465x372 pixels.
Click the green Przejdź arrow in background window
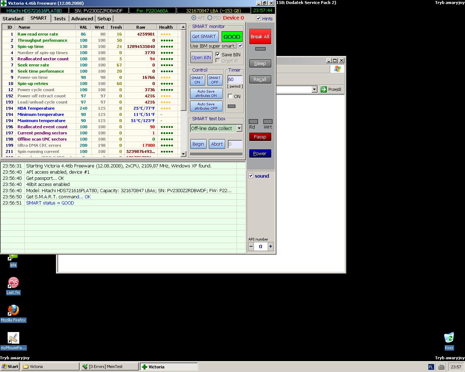tap(323, 89)
